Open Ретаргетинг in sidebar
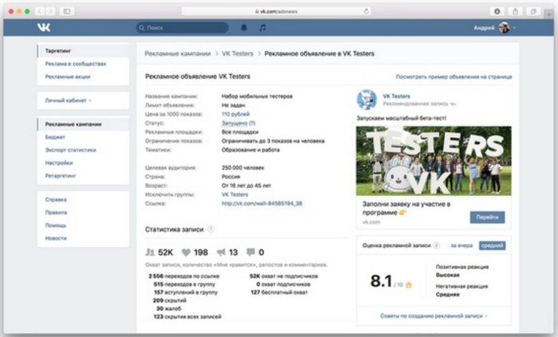Image resolution: width=558 pixels, height=337 pixels. [x=61, y=175]
